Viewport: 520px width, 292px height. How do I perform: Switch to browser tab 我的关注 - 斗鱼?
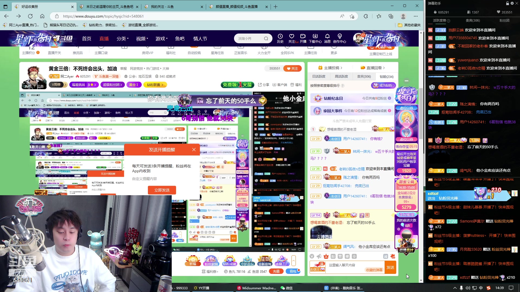coord(173,6)
